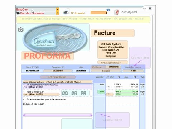Image resolution: width=172 pixels, height=129 pixels.
Task: Click the Fb to Euro conversion rate pill
Action: [58, 77]
